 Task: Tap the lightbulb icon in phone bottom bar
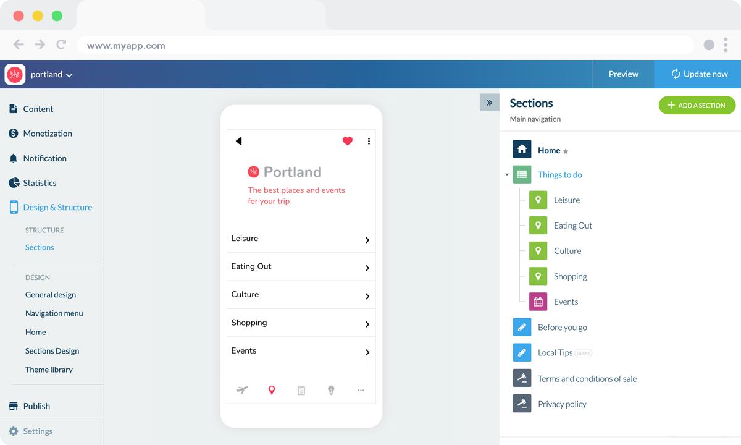coord(331,390)
